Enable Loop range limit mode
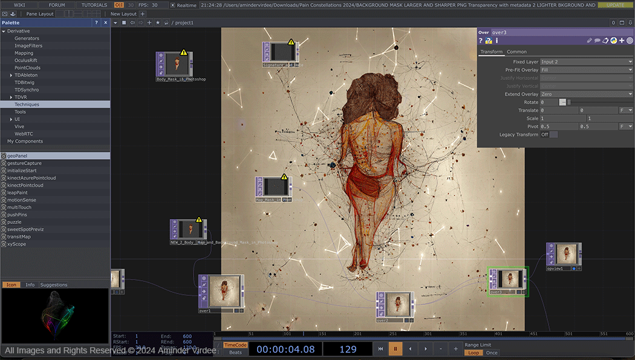The width and height of the screenshot is (635, 360). pyautogui.click(x=473, y=353)
